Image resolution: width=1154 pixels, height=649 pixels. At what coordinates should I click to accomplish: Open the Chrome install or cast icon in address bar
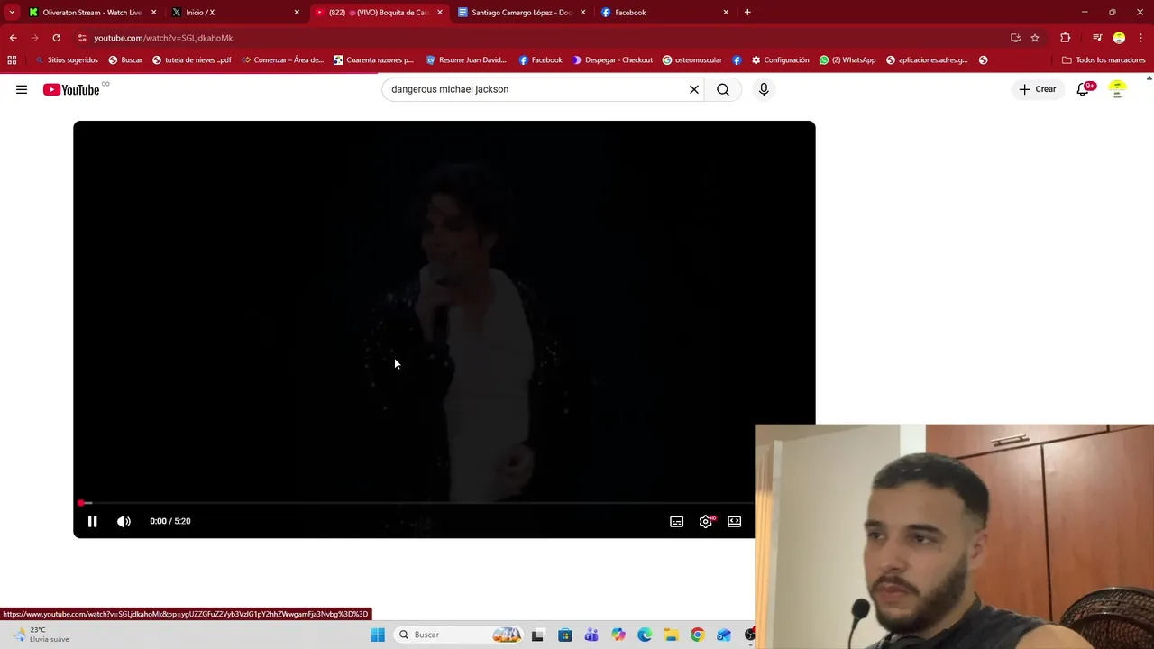click(x=1015, y=38)
